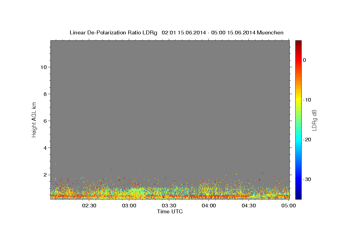Viewport: 358px width, 239px height.
Task: Click the 05:00 time tick label
Action: click(x=288, y=206)
